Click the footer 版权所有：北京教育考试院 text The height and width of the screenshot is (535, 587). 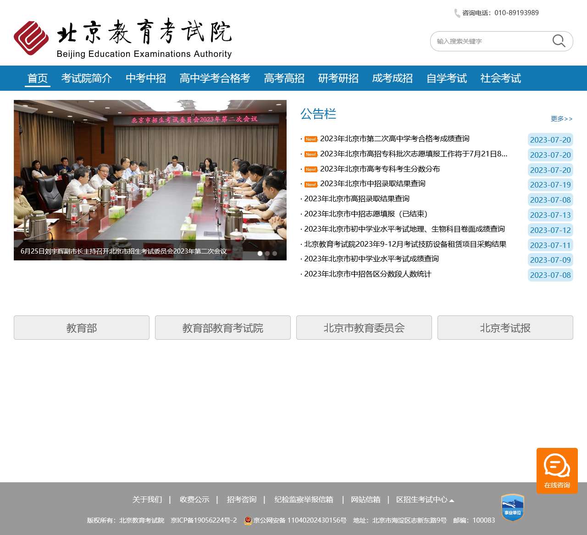click(126, 520)
